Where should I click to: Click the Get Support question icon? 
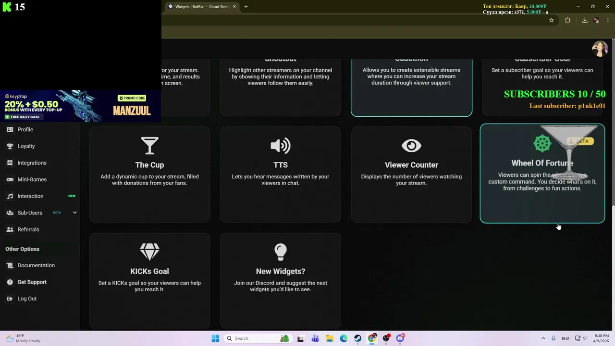point(10,282)
